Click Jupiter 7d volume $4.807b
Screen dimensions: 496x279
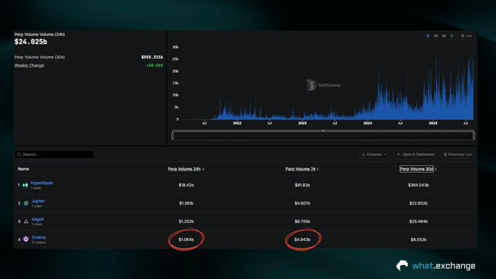pos(303,203)
